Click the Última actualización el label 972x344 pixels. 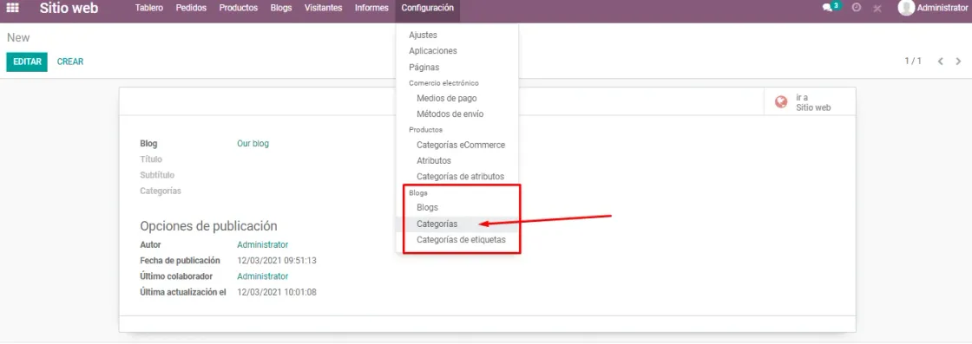[x=183, y=292]
